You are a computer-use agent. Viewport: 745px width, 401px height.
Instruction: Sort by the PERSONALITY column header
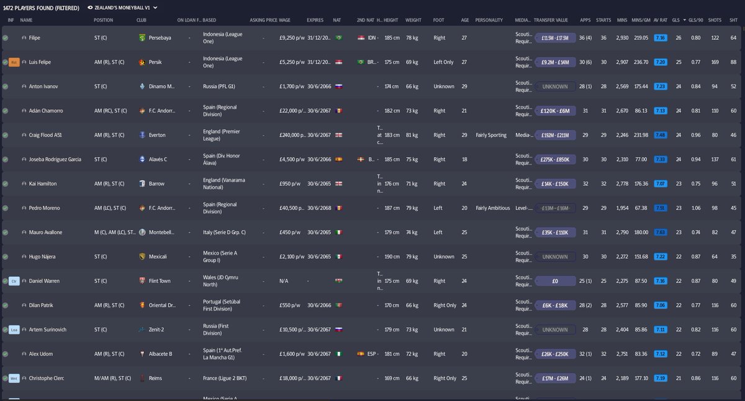(489, 20)
